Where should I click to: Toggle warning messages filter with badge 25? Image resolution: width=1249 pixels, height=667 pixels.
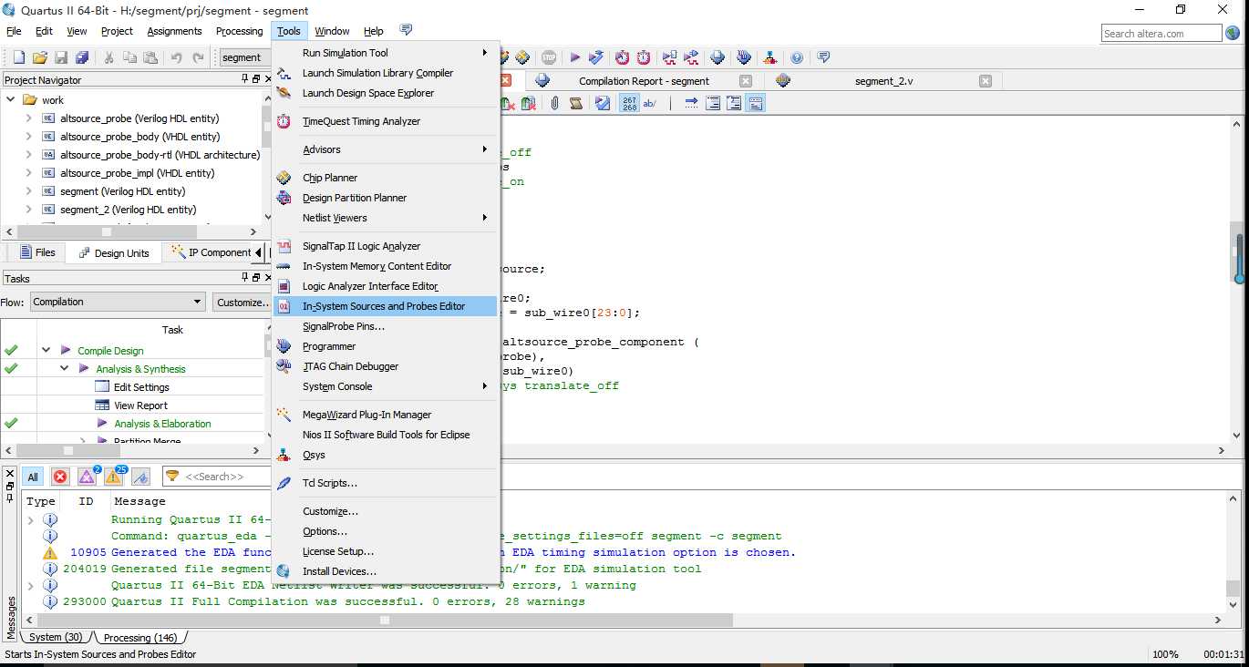115,477
